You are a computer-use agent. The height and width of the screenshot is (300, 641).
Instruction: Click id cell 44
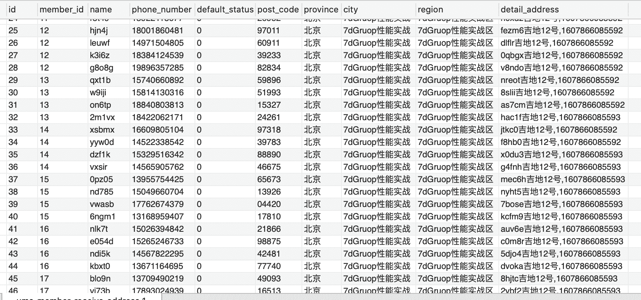(13, 266)
